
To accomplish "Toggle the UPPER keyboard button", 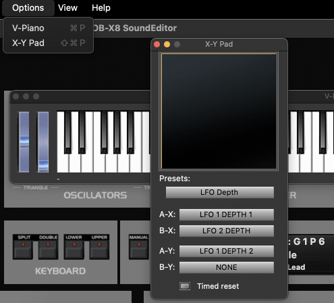I will click(x=99, y=250).
